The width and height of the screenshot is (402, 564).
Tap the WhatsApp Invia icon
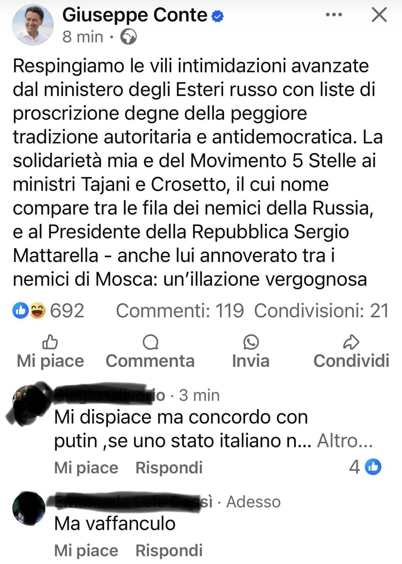point(251,342)
